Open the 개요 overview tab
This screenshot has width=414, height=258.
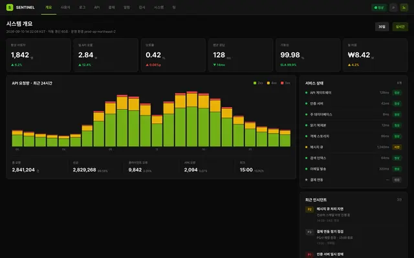[49, 7]
